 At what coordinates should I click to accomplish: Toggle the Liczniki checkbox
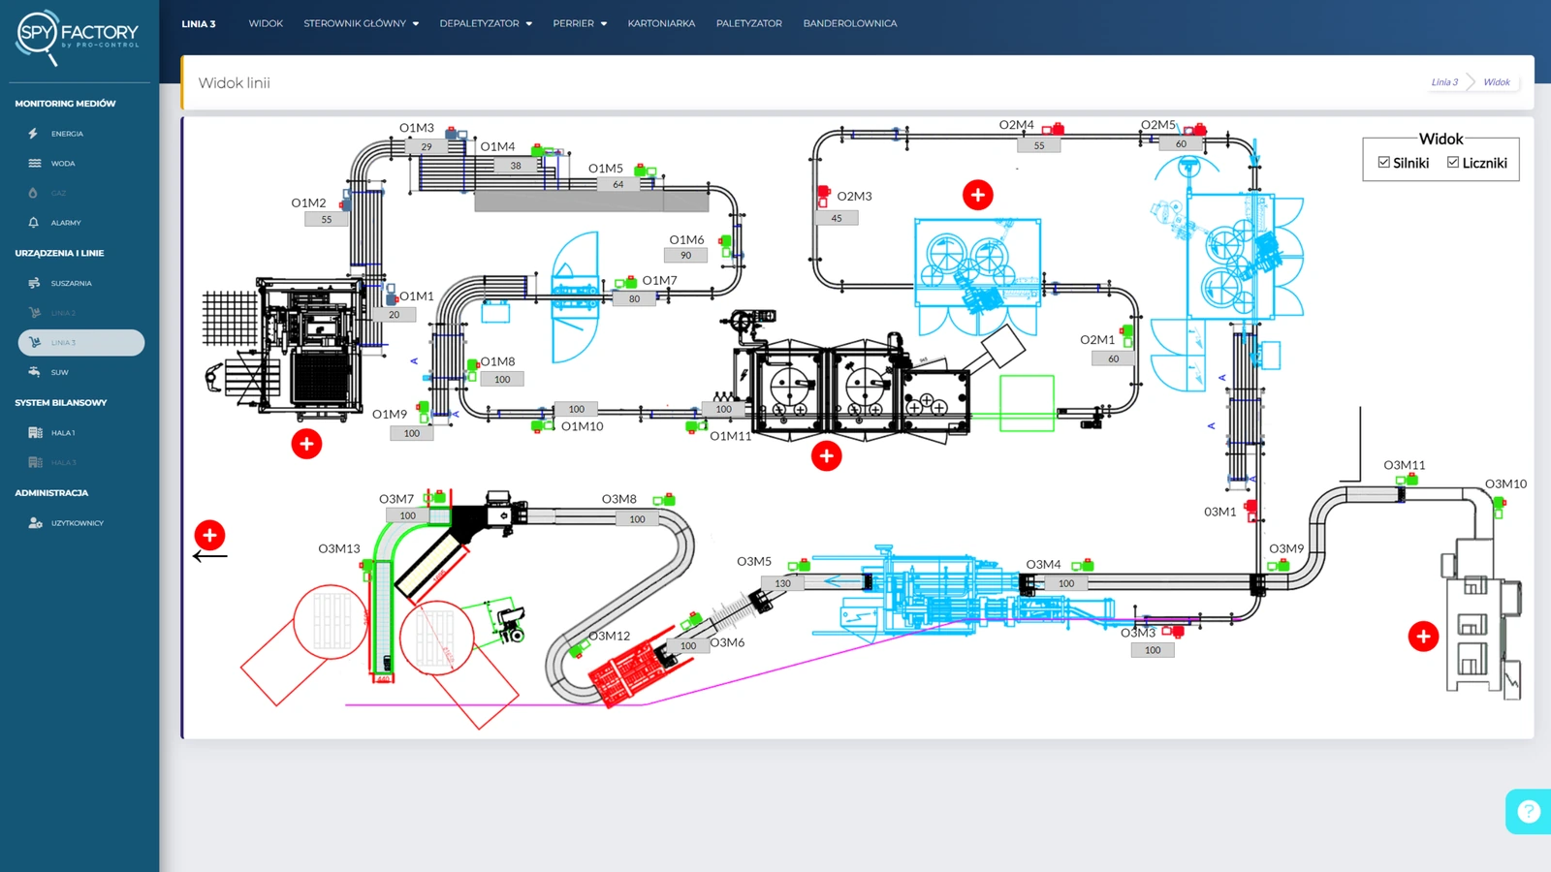pyautogui.click(x=1453, y=163)
